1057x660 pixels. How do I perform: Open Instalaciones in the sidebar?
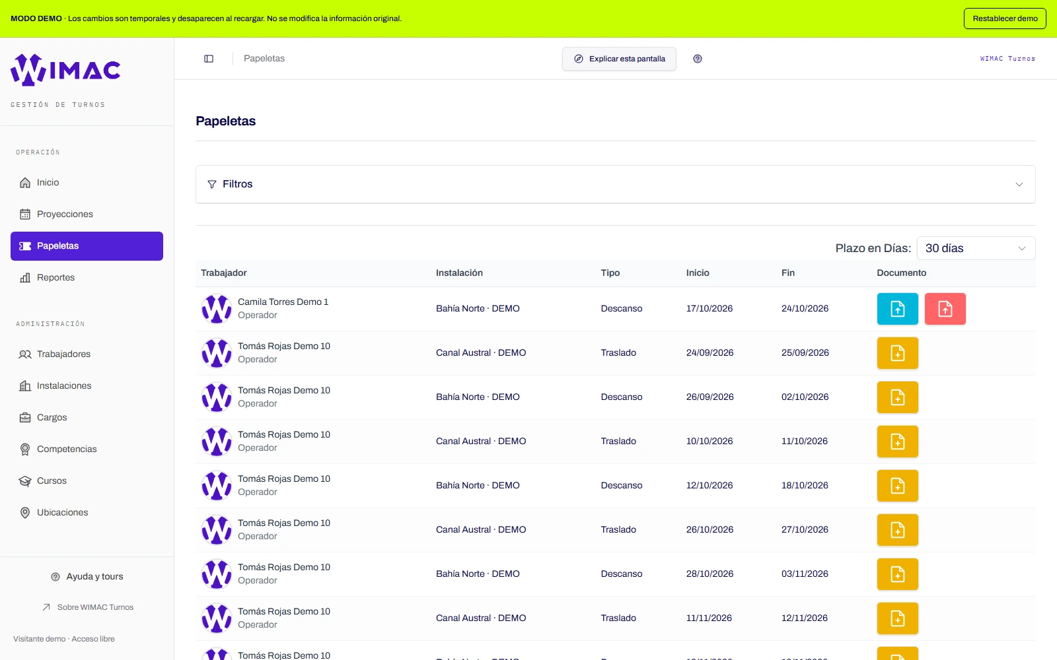point(87,386)
